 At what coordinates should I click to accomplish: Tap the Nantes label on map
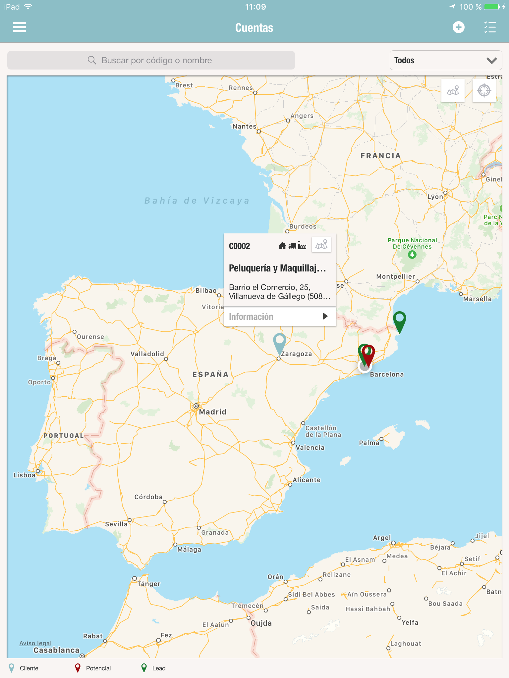[245, 126]
